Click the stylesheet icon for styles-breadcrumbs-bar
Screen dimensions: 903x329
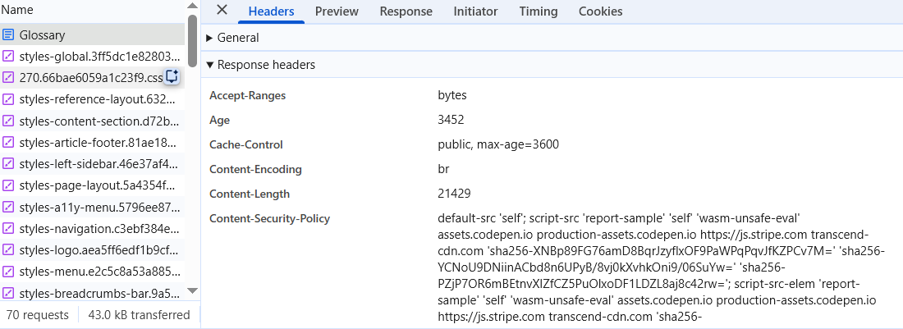point(8,294)
